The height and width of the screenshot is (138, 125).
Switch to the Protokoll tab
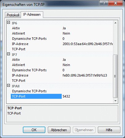[x=13, y=15]
